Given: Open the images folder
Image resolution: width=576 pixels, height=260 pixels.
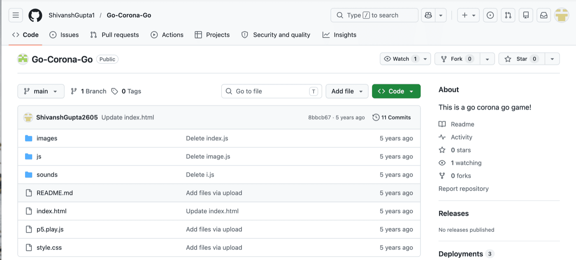Looking at the screenshot, I should pyautogui.click(x=47, y=138).
